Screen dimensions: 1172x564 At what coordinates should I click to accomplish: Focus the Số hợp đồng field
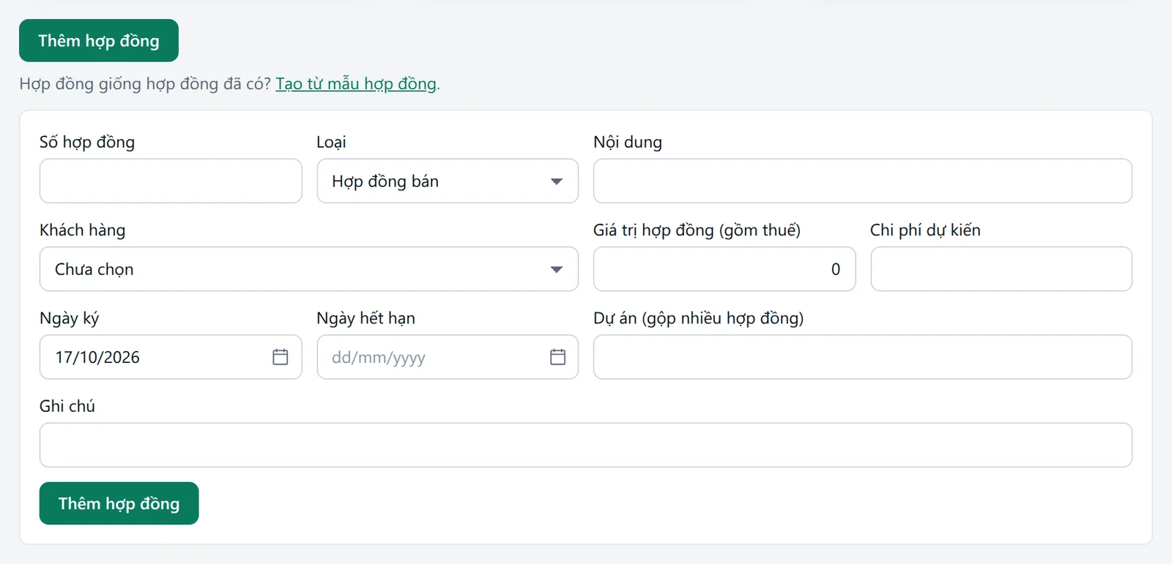point(171,181)
